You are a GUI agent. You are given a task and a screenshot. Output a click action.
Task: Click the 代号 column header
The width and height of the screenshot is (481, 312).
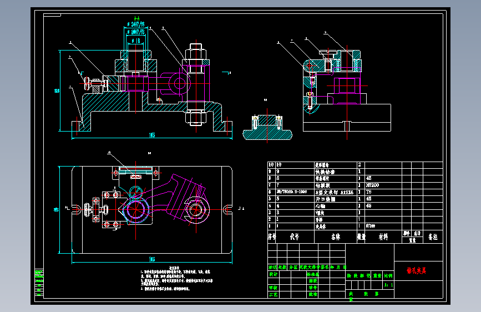pyautogui.click(x=295, y=236)
